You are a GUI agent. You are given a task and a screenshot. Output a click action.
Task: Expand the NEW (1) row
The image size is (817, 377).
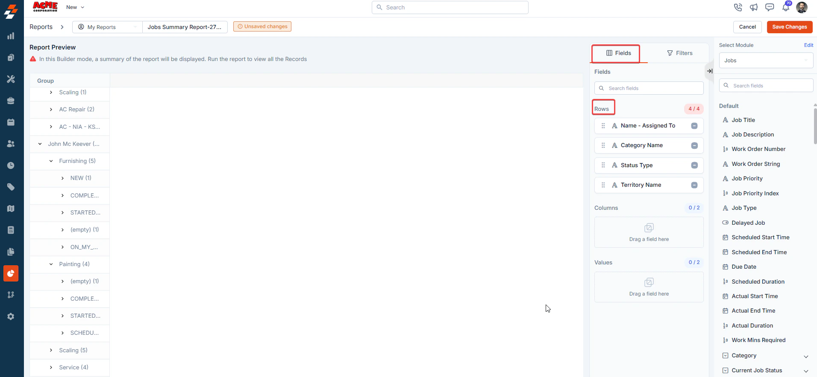[62, 178]
